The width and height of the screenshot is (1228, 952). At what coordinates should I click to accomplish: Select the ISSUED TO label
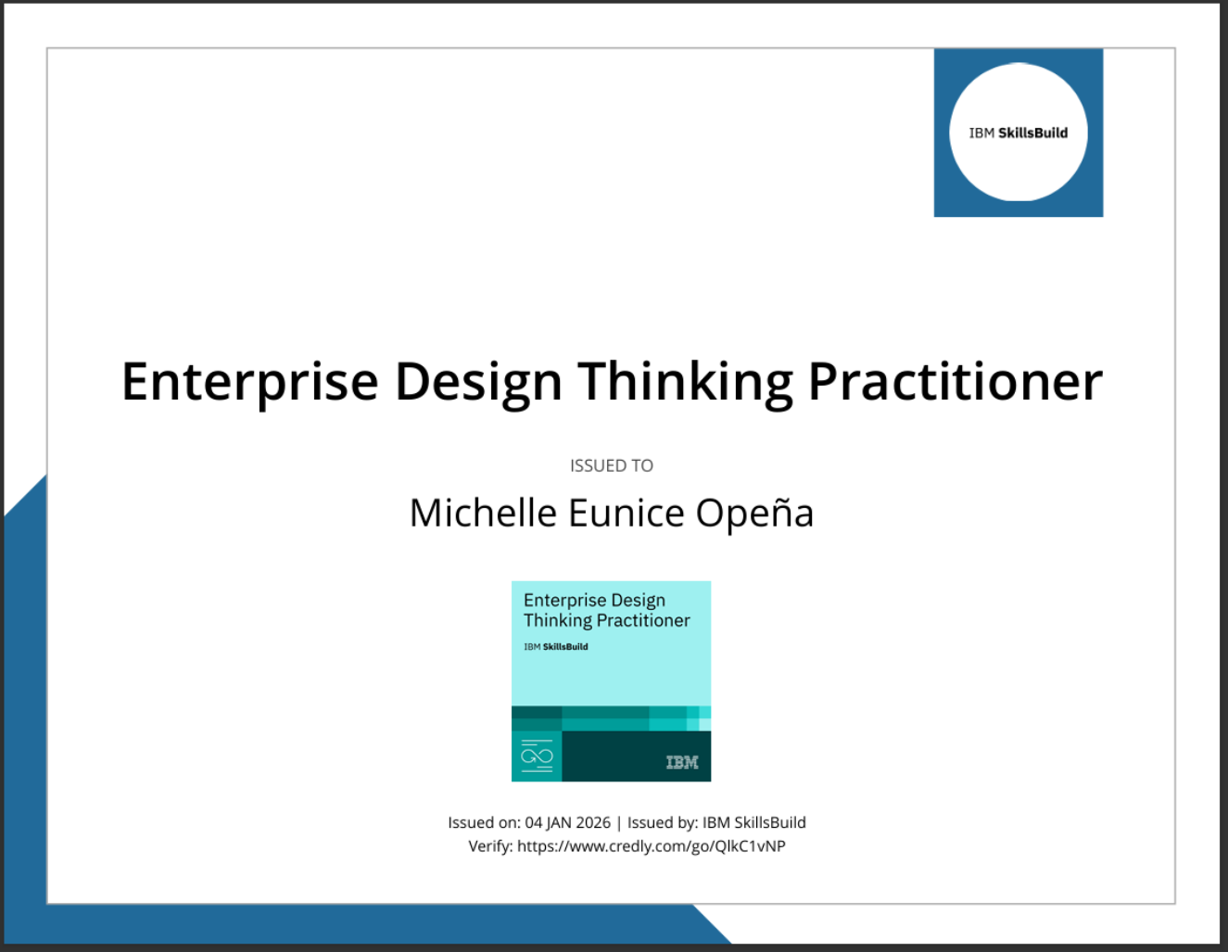click(611, 465)
